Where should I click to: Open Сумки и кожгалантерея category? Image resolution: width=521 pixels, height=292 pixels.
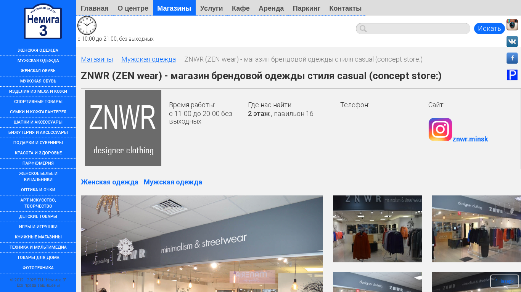pos(38,112)
